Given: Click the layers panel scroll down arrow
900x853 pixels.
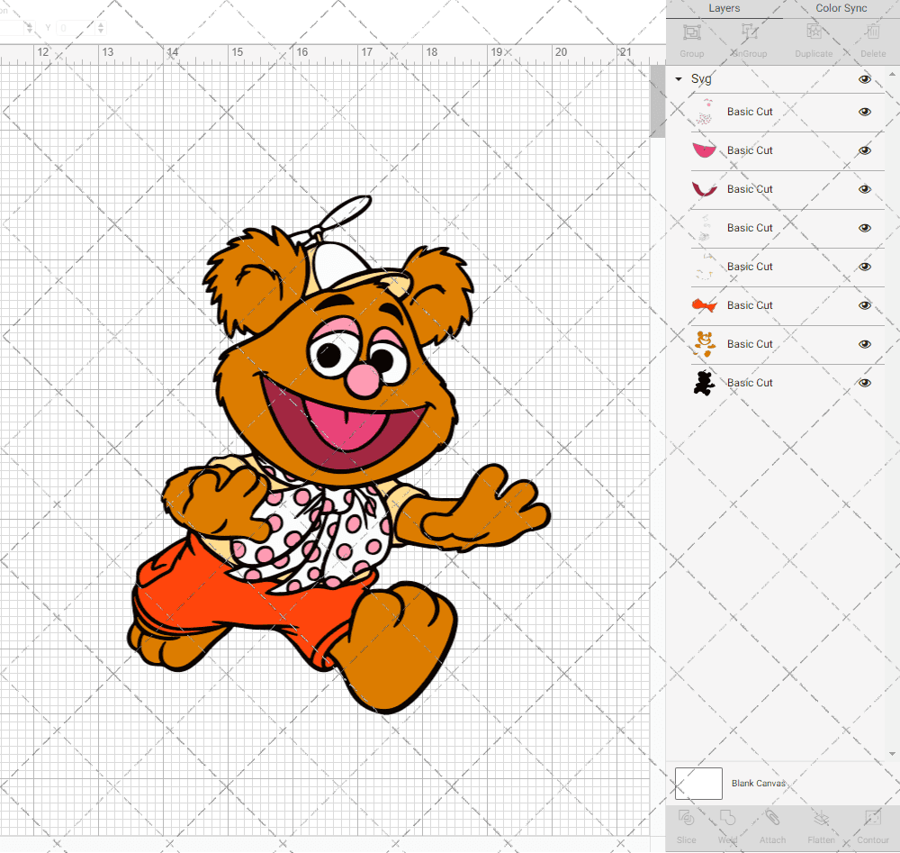Looking at the screenshot, I should [x=891, y=754].
